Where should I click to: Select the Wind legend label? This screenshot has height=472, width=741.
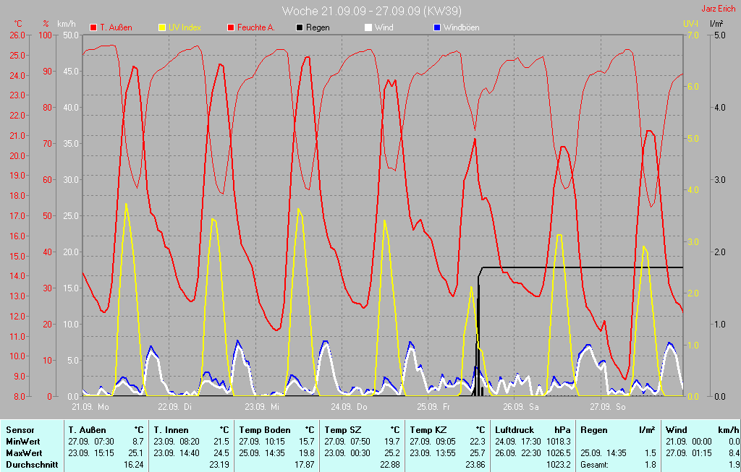(384, 27)
